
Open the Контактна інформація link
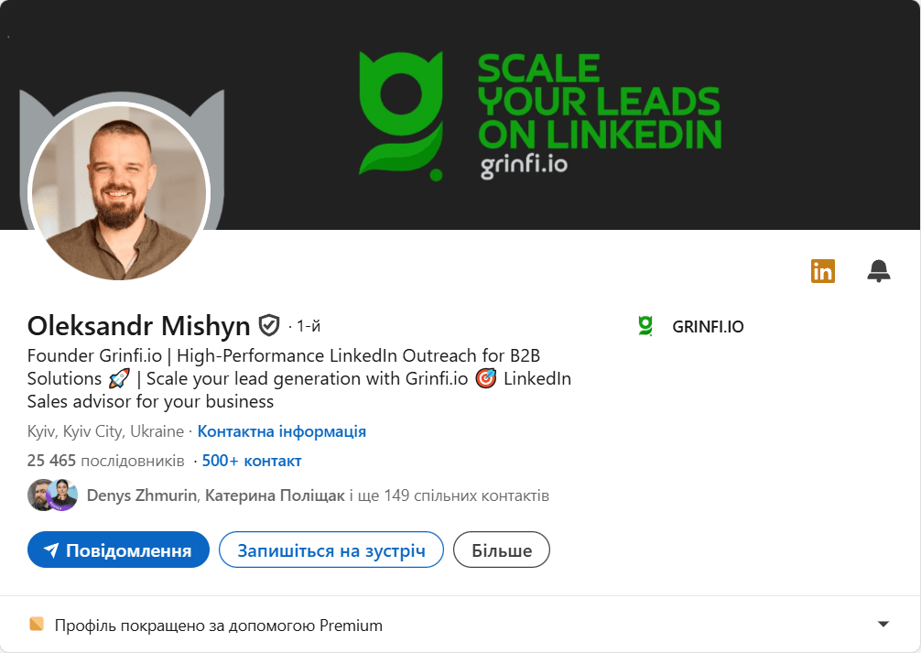pyautogui.click(x=281, y=431)
